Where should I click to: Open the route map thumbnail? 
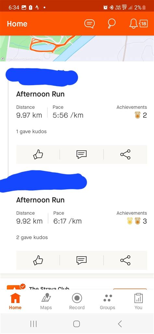[77, 48]
